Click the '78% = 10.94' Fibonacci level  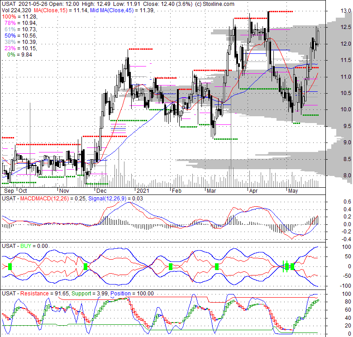pos(20,23)
